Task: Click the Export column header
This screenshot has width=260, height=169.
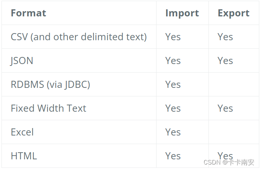Action: [233, 13]
